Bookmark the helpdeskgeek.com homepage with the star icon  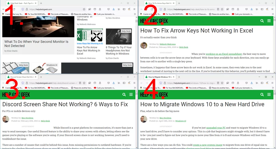click(84, 9)
